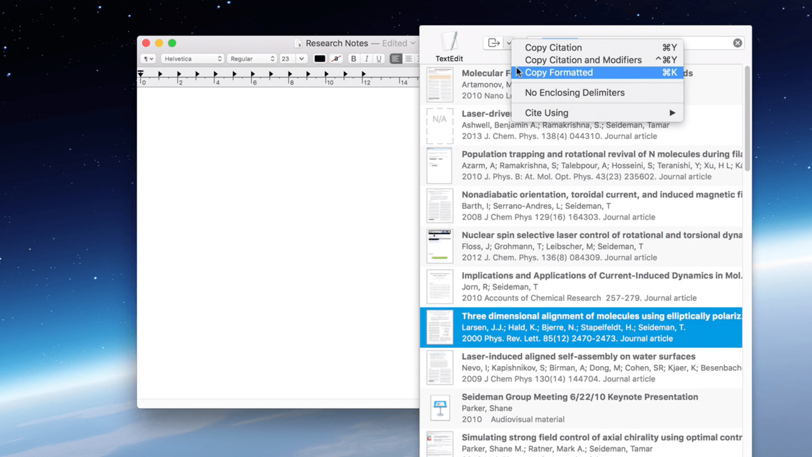Toggle underline formatting
812x457 pixels.
[x=379, y=58]
